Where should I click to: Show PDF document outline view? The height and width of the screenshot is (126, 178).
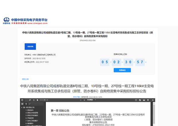point(26,104)
